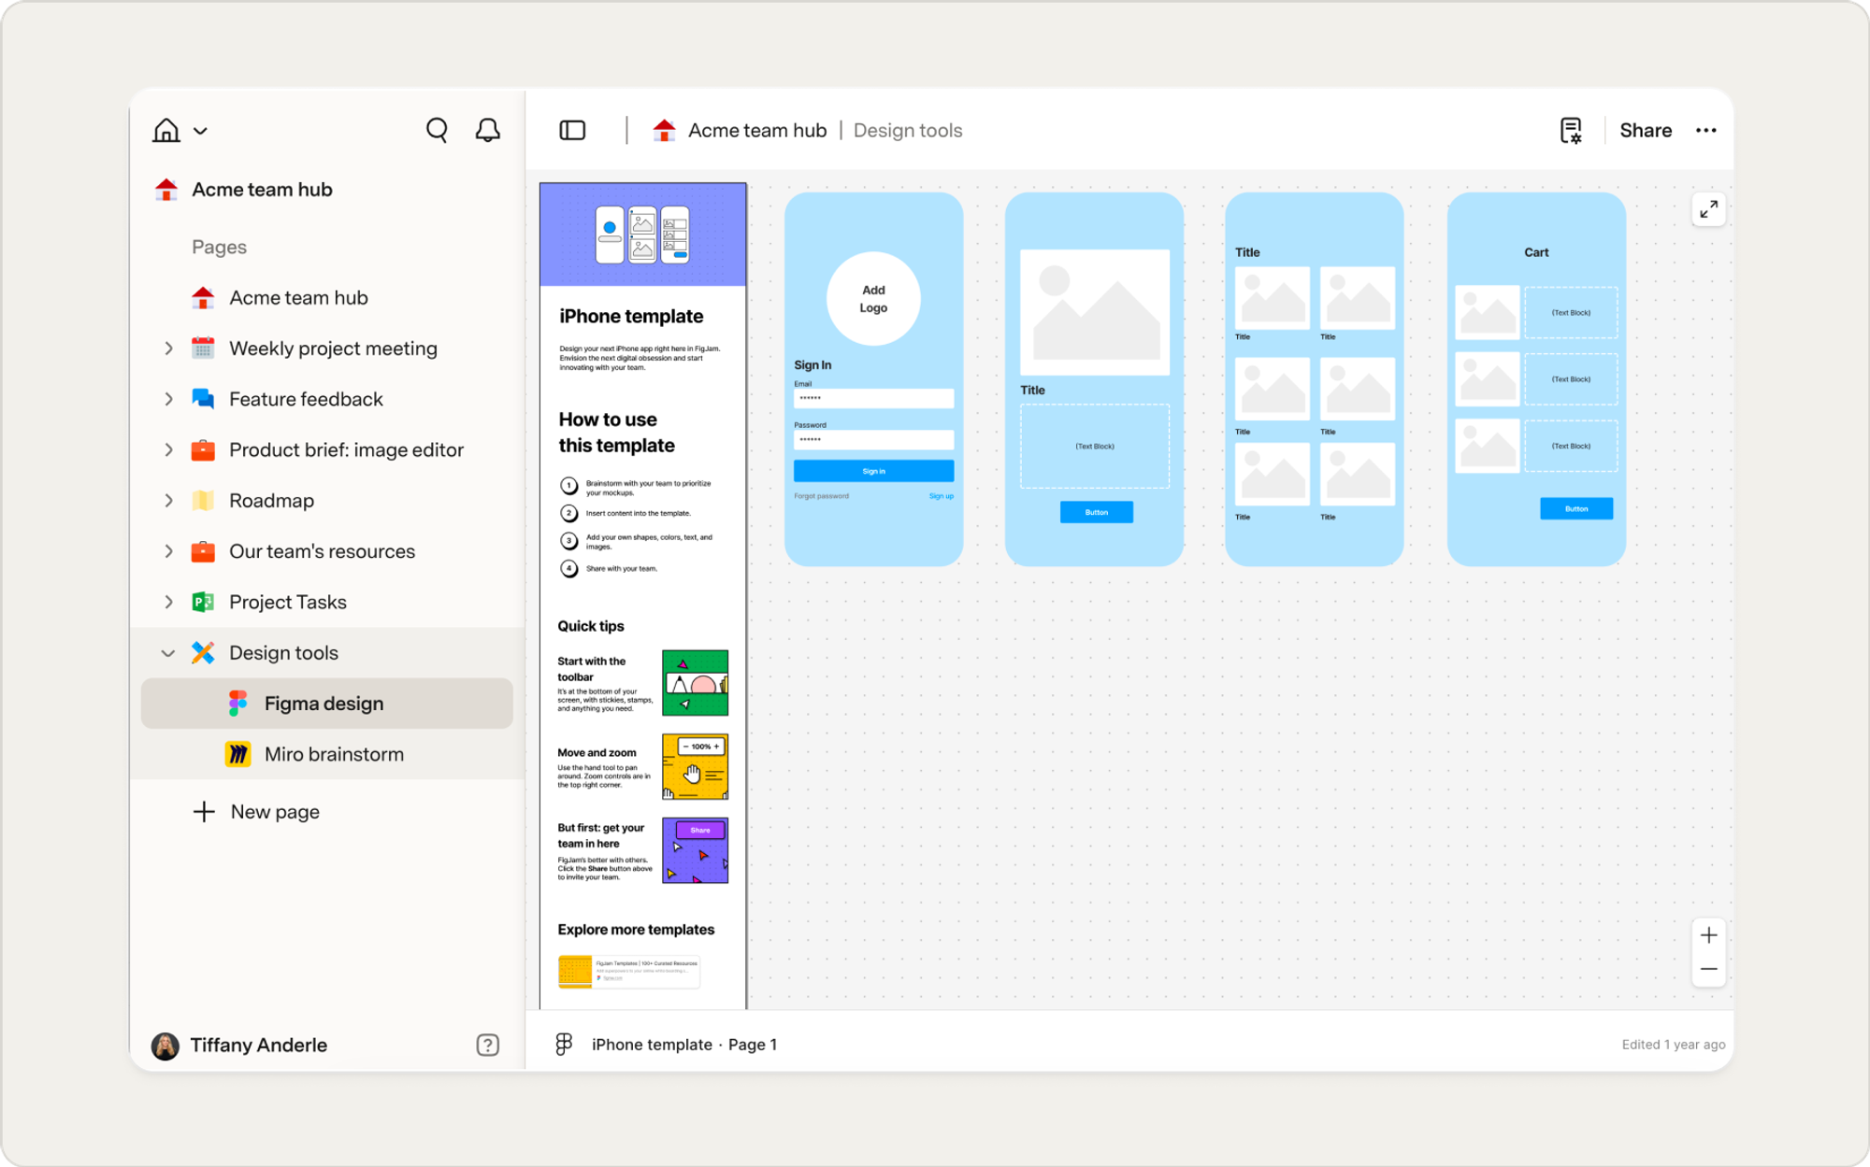Open Weekly project meeting page

tap(333, 349)
